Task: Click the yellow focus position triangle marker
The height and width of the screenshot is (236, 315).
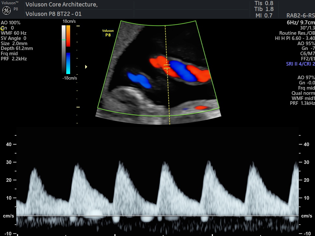Action: [x=86, y=67]
